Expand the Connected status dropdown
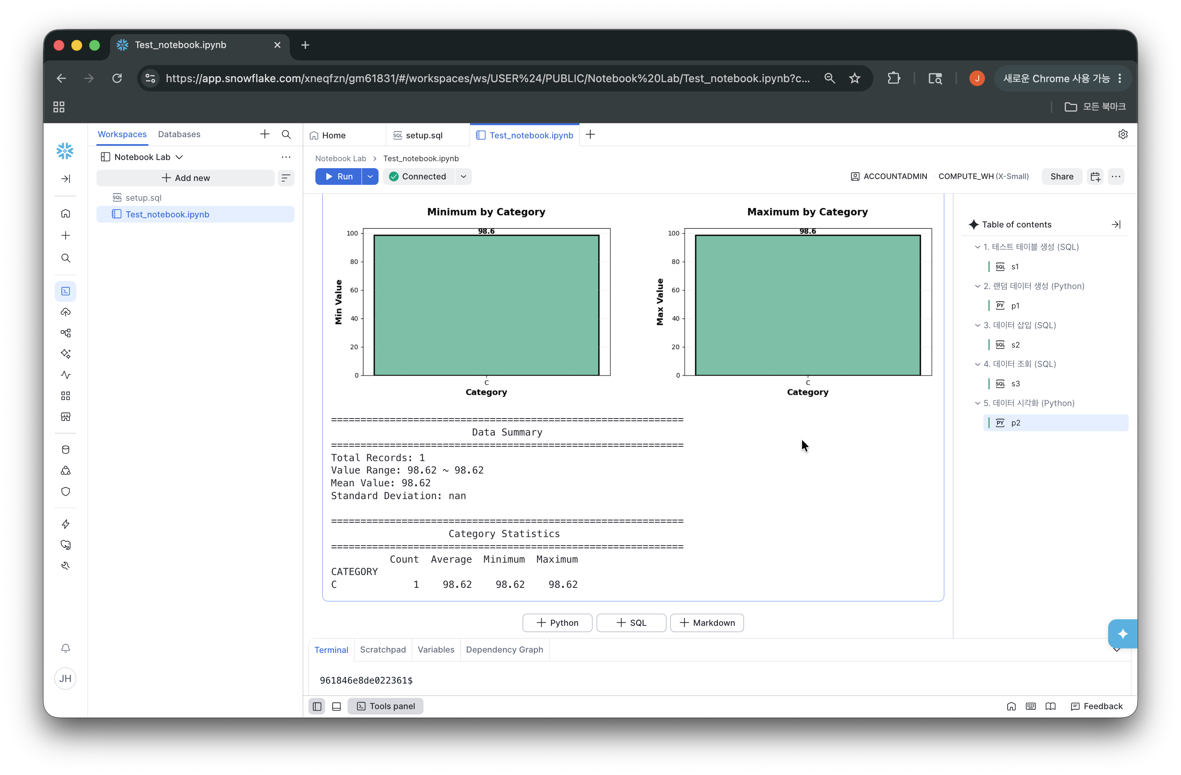The image size is (1181, 775). [463, 177]
